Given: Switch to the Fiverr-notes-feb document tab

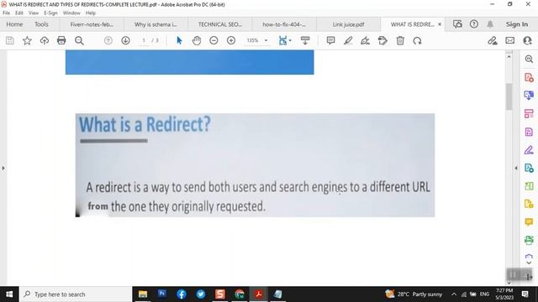Looking at the screenshot, I should 92,24.
